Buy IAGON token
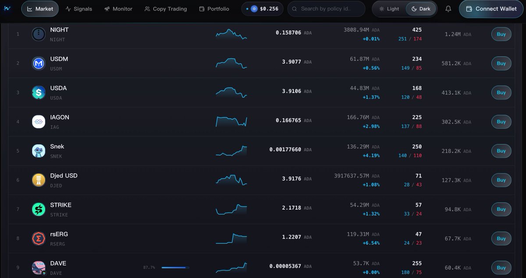 tap(501, 121)
